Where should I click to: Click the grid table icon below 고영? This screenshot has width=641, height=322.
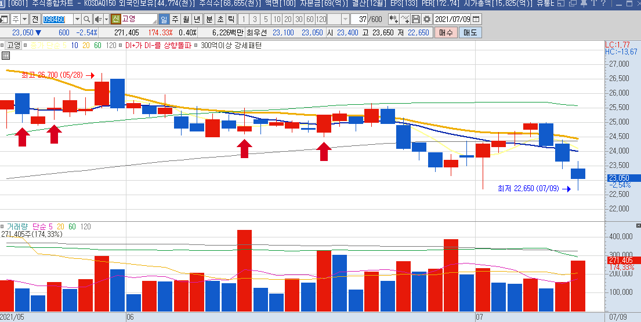[6, 56]
